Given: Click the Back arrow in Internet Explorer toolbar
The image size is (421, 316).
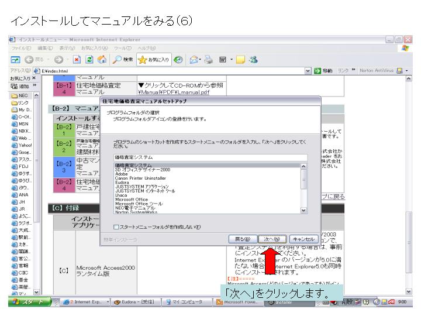Looking at the screenshot, I should [x=29, y=59].
